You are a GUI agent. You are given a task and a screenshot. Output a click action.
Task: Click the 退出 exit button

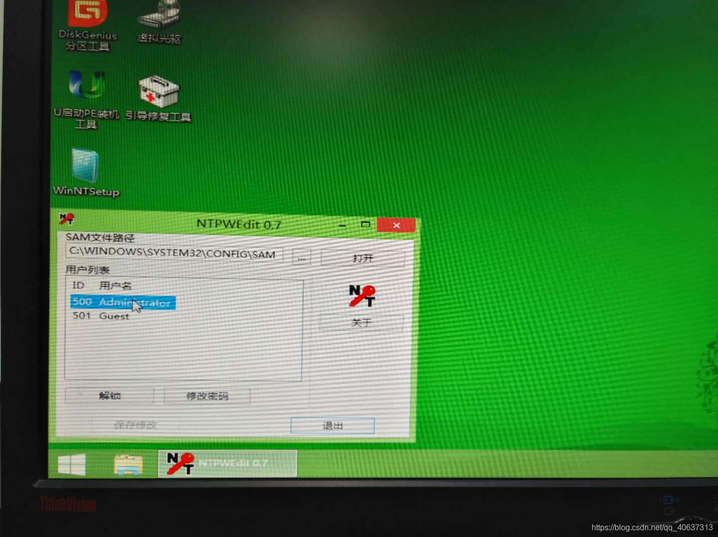(x=332, y=426)
